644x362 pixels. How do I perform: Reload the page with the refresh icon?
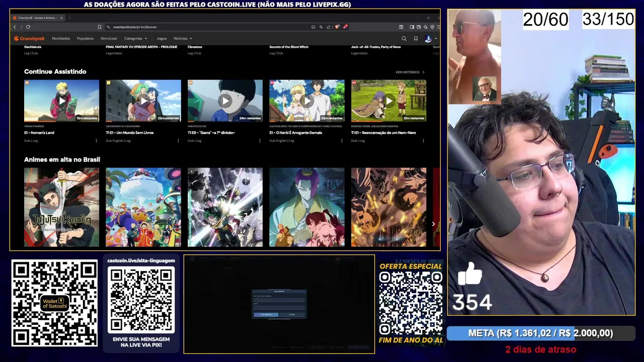pos(28,27)
